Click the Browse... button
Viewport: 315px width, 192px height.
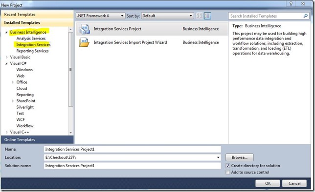point(240,157)
